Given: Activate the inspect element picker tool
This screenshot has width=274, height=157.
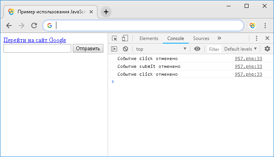Looking at the screenshot, I should [x=114, y=38].
